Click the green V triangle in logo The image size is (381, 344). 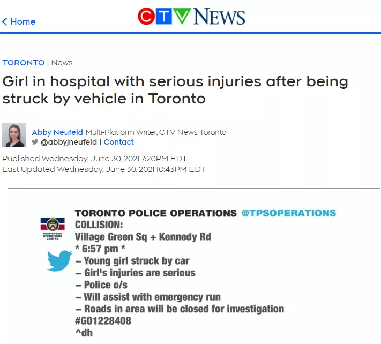[182, 16]
